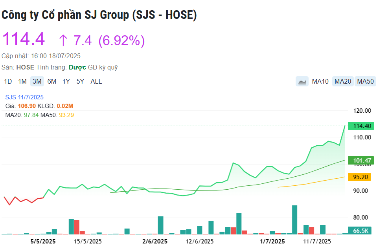Toggle the MA50 moving average line
The image size is (377, 247).
(x=366, y=81)
